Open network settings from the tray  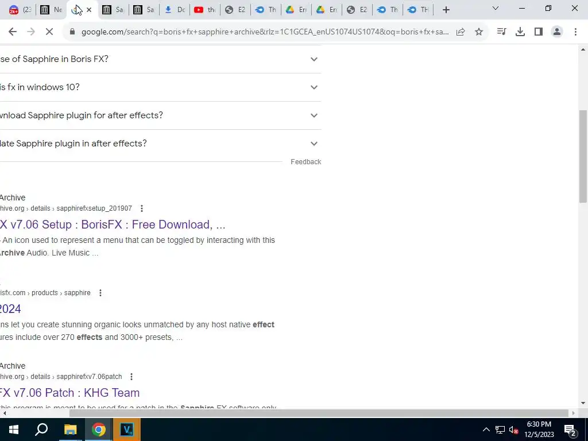coord(500,430)
